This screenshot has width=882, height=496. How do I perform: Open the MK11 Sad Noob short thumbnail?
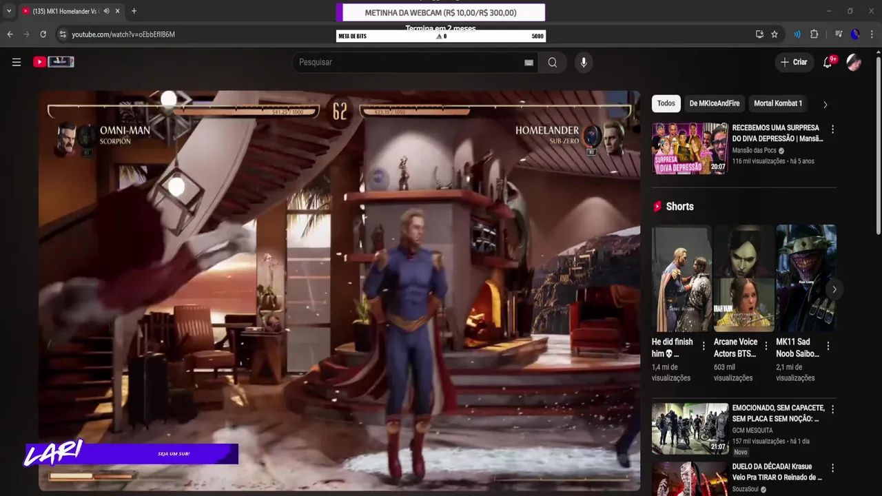click(x=806, y=278)
